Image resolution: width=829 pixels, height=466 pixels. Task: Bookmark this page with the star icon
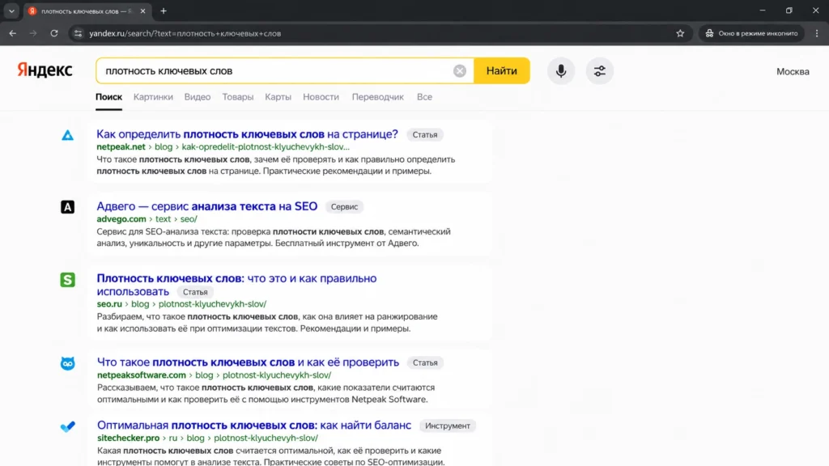[680, 33]
